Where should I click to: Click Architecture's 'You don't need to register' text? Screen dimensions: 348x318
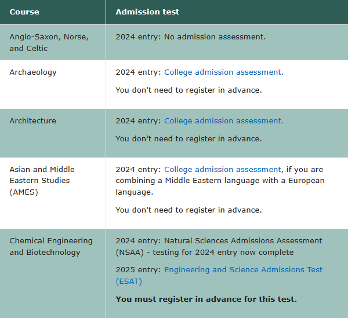(x=188, y=138)
